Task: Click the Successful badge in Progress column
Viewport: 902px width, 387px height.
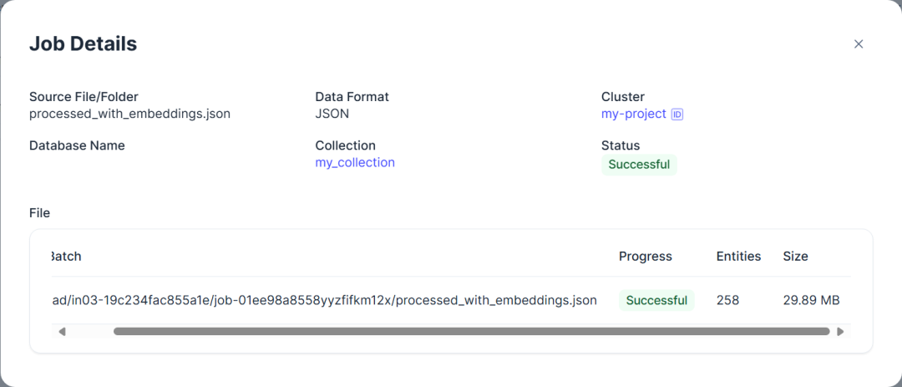Action: (656, 300)
